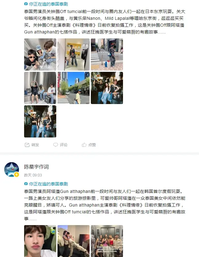Open close-up face selfie in second post

[40, 241]
